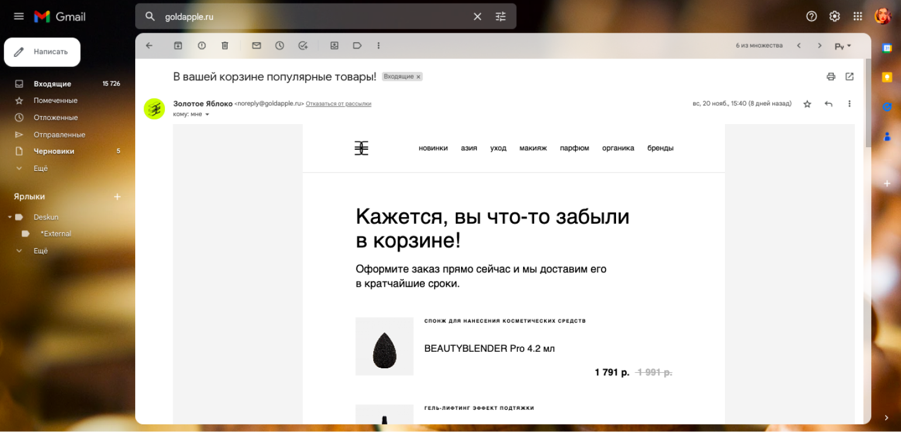Open the account profile avatar
Viewport: 901px width, 432px height.
(x=882, y=16)
